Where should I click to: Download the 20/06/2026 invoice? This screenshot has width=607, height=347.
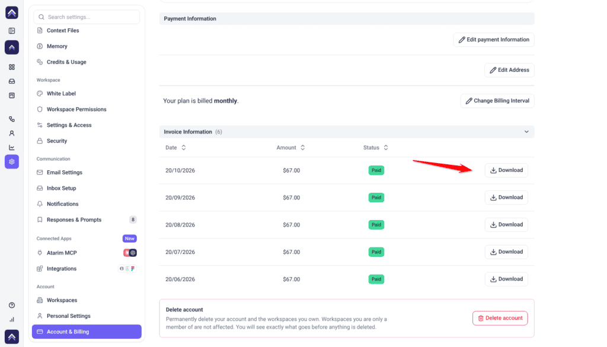[506, 279]
